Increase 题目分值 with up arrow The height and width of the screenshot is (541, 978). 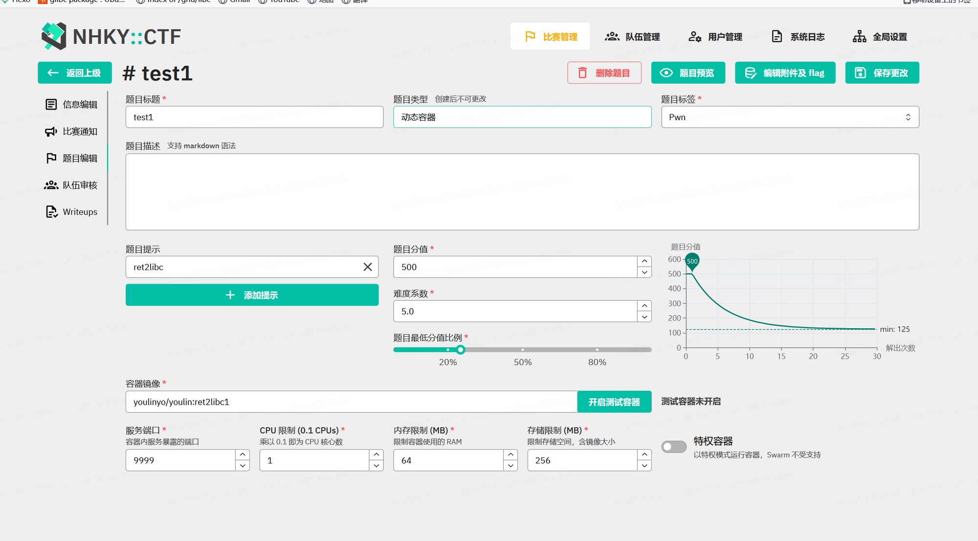pos(645,262)
